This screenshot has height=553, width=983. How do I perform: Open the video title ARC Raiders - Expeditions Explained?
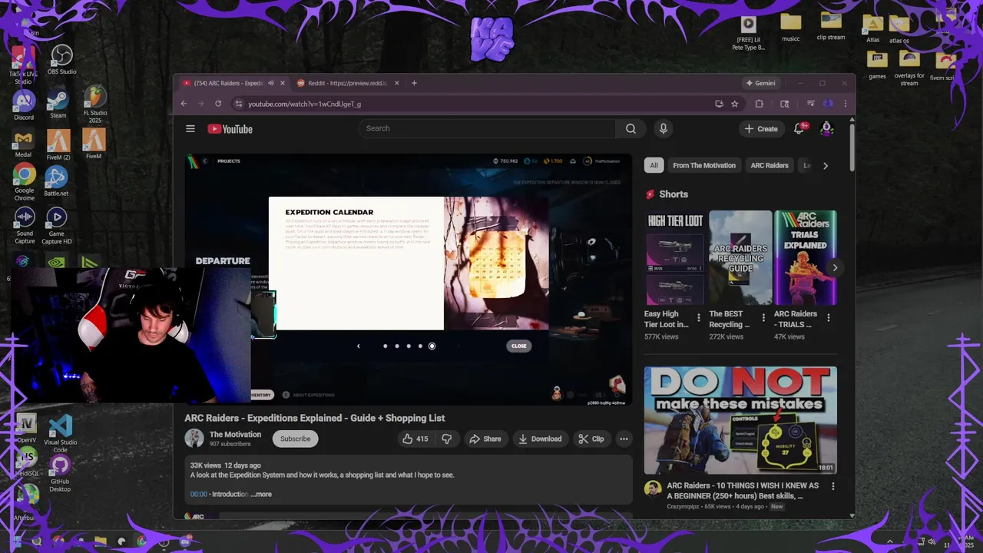315,418
